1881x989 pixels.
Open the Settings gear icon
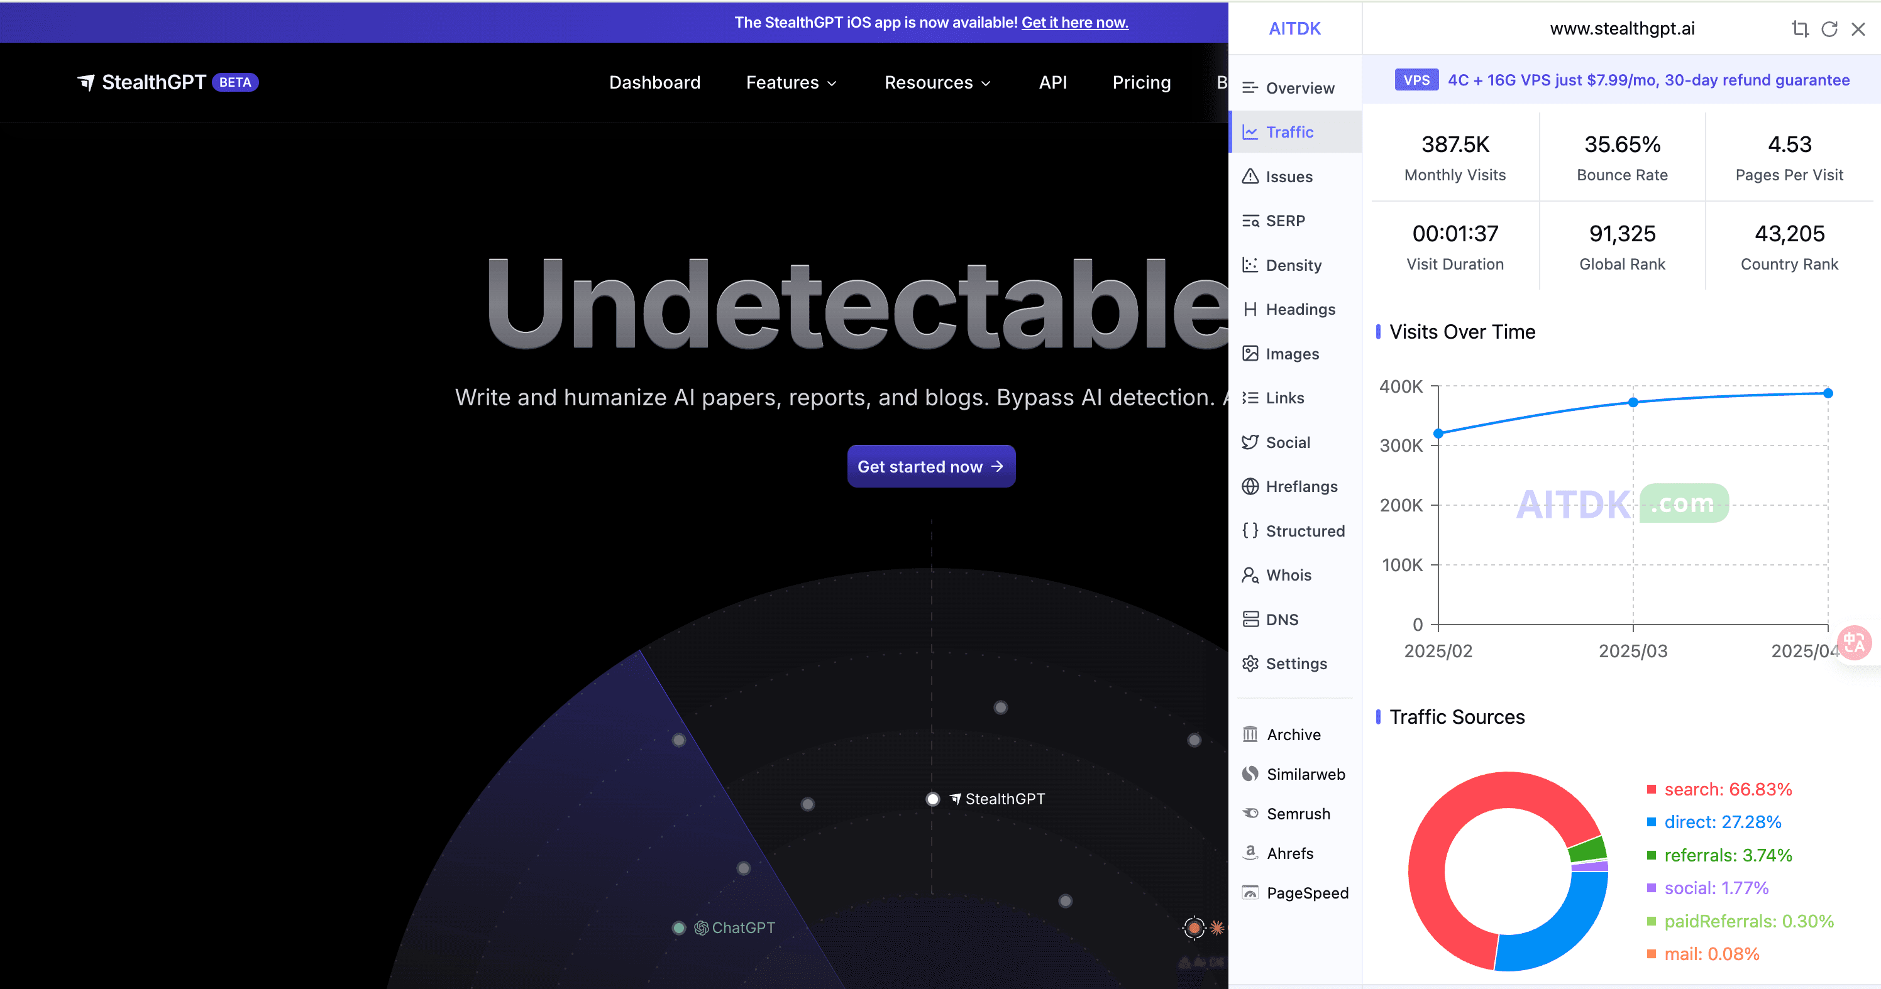click(1250, 664)
